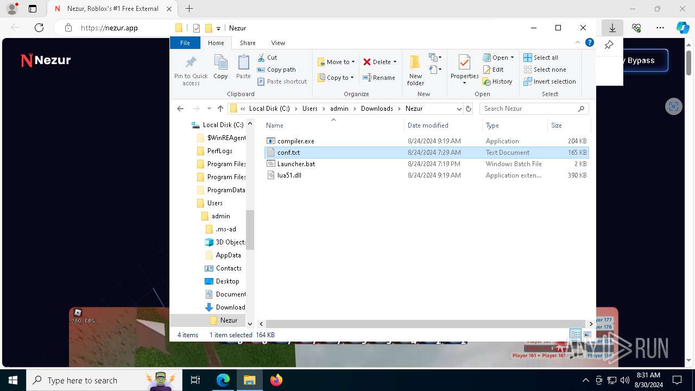Open address bar history dropdown
Screen dimensions: 695x391
pos(459,109)
